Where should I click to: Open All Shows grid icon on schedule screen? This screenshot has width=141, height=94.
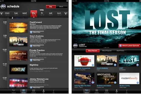point(34,91)
